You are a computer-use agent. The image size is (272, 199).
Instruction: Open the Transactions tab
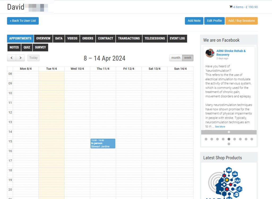coord(129,38)
